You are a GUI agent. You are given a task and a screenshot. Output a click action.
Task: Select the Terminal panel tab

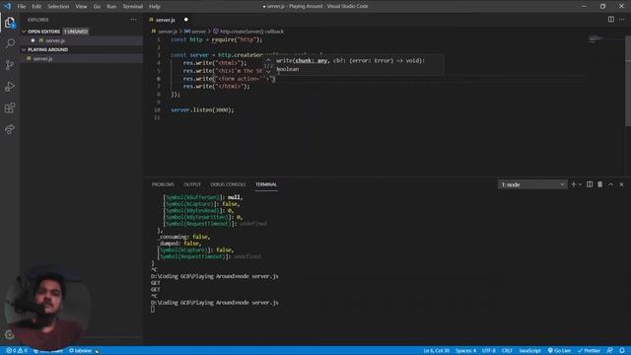tap(266, 184)
